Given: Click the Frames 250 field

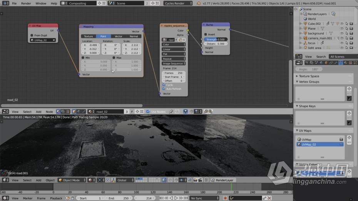Looking at the screenshot, I should 174,73.
